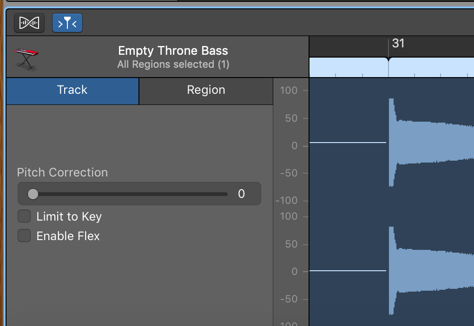Click the red keyboard track icon
The image size is (474, 326).
coord(26,59)
